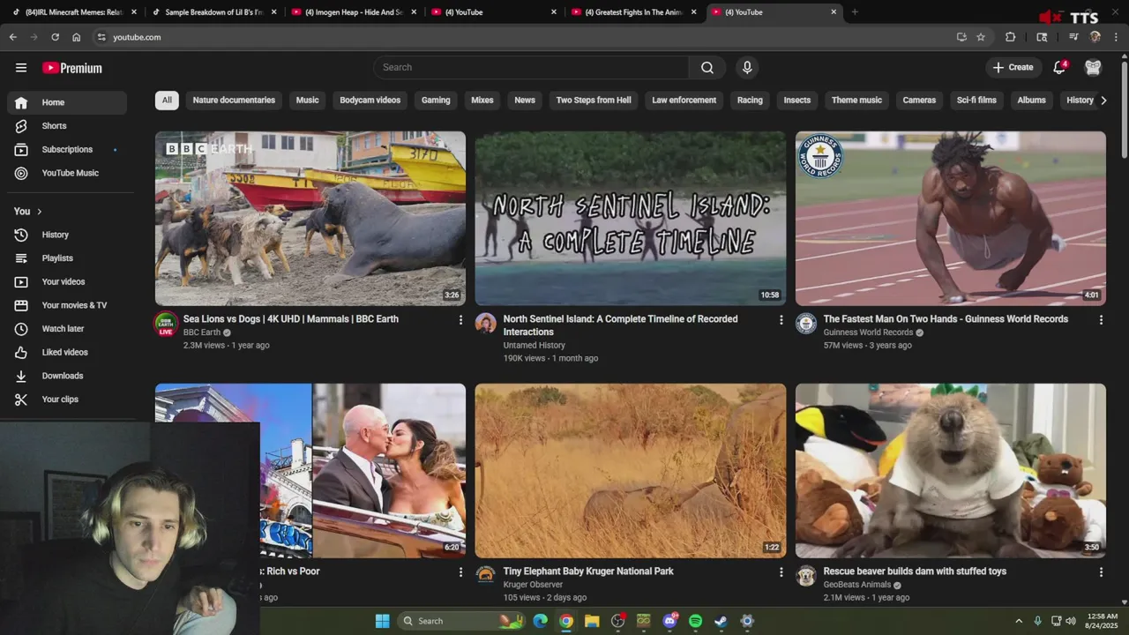1129x635 pixels.
Task: Open Watch later in the sidebar
Action: click(67, 329)
